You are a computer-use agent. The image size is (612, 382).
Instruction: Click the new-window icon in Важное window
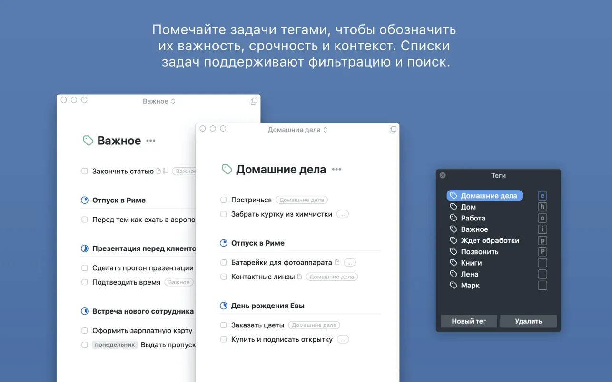click(x=254, y=101)
